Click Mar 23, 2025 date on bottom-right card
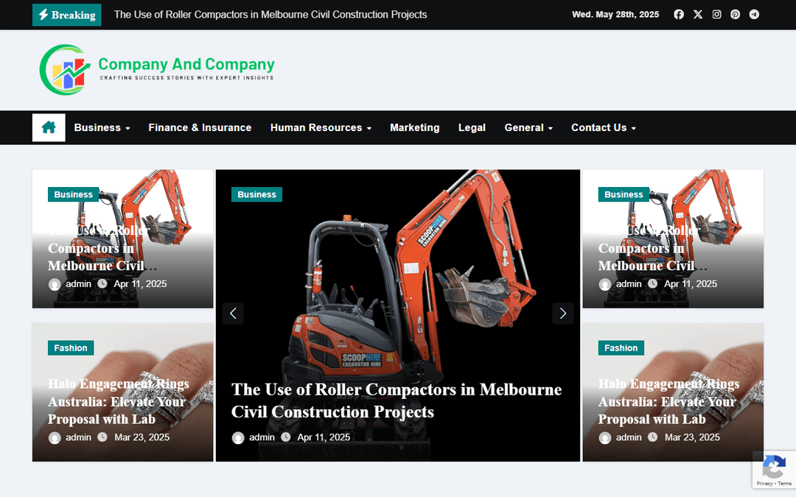The image size is (796, 497). pyautogui.click(x=692, y=437)
